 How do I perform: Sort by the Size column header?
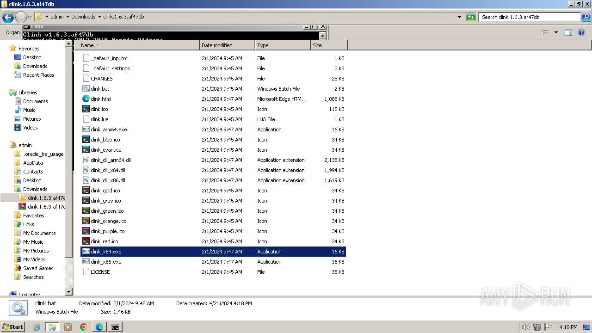[x=329, y=45]
